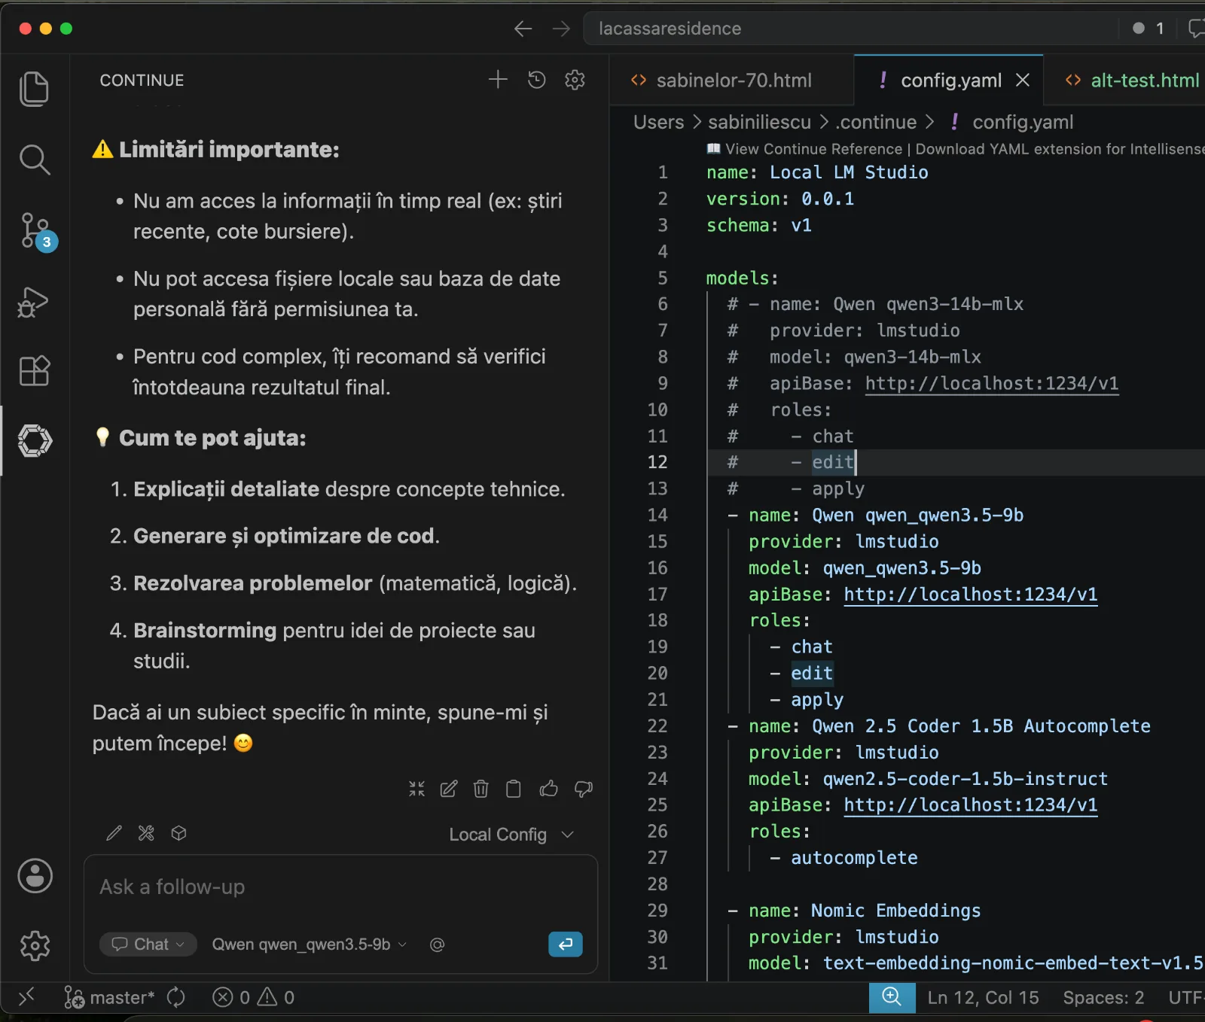
Task: Give thumbs down to the response
Action: 584,789
